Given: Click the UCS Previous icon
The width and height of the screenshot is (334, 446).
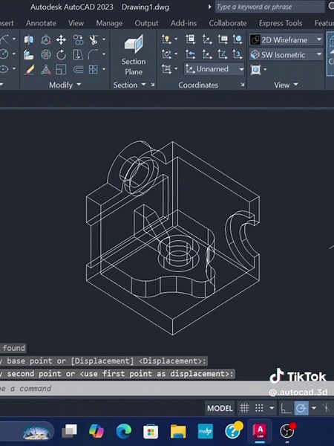Looking at the screenshot, I should (190, 54).
